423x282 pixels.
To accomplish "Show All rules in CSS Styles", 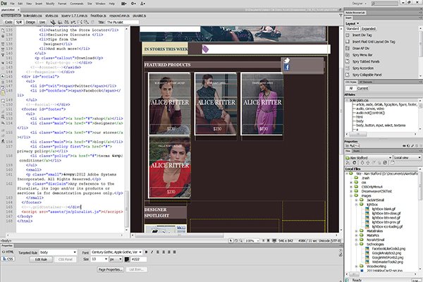I will [x=350, y=88].
